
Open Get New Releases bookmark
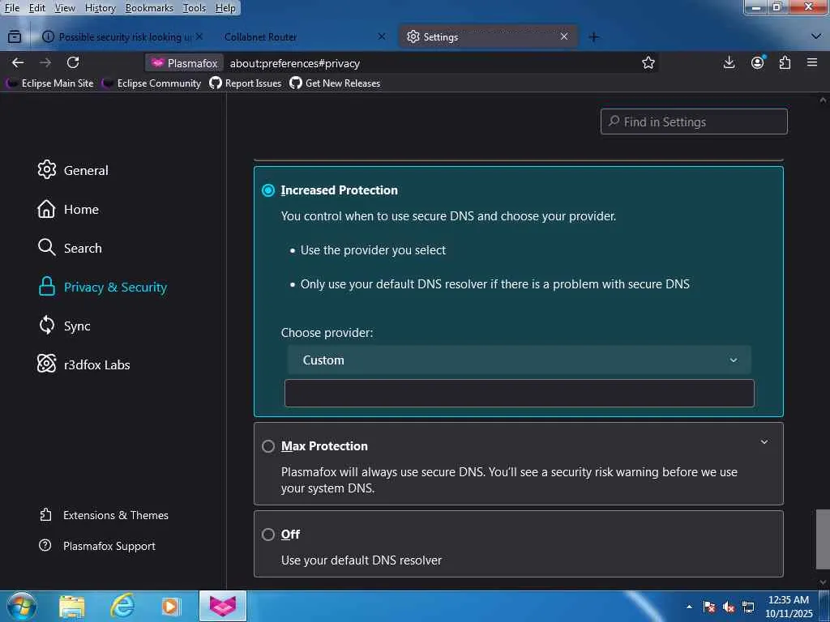[335, 83]
